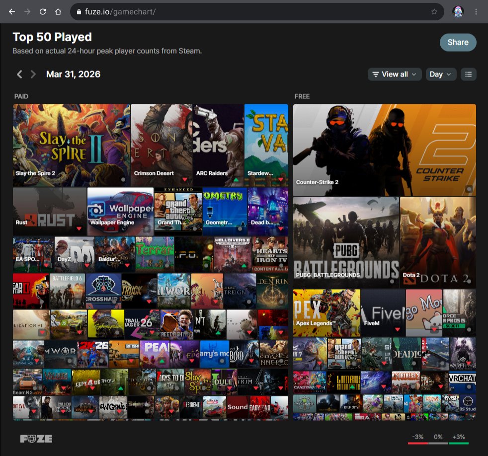This screenshot has width=488, height=456.
Task: Open the browser profile avatar
Action: tap(458, 12)
